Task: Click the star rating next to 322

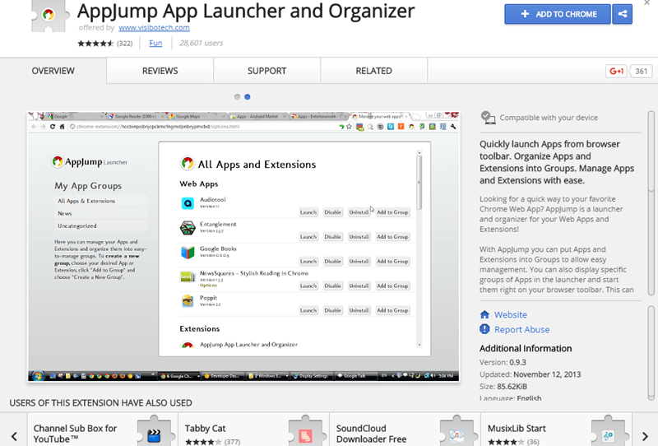Action: pos(95,44)
